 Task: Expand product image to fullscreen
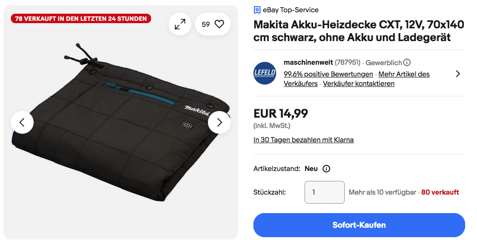pos(180,24)
